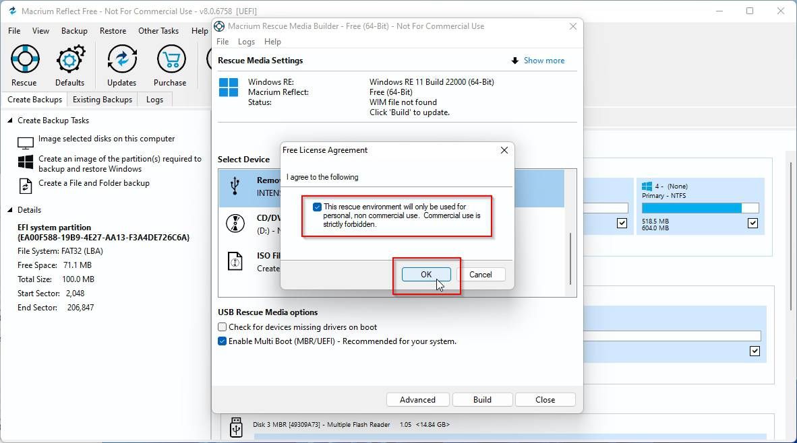
Task: Collapse the Details section
Action: click(x=9, y=209)
